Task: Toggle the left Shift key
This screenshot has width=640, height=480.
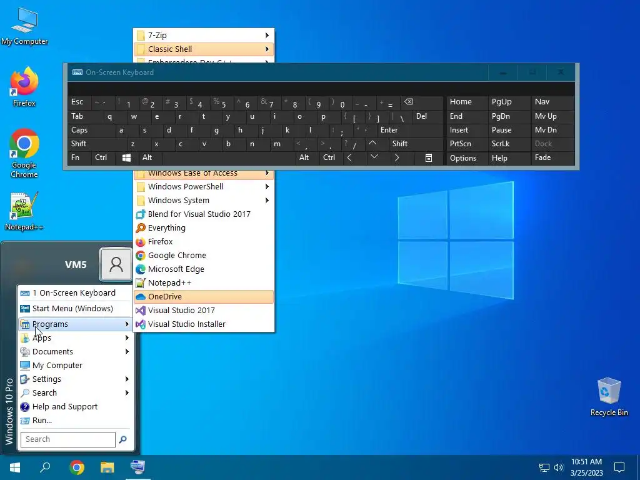Action: (96, 144)
